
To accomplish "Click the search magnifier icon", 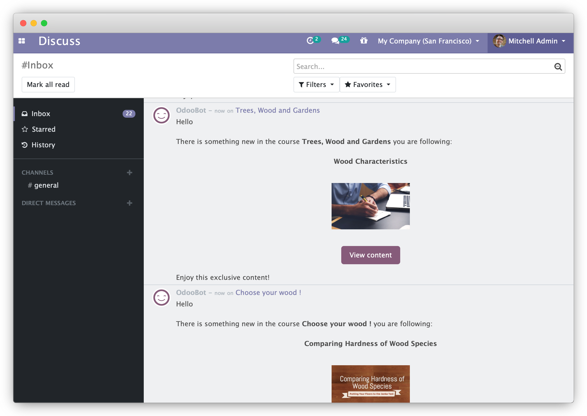I will click(558, 67).
